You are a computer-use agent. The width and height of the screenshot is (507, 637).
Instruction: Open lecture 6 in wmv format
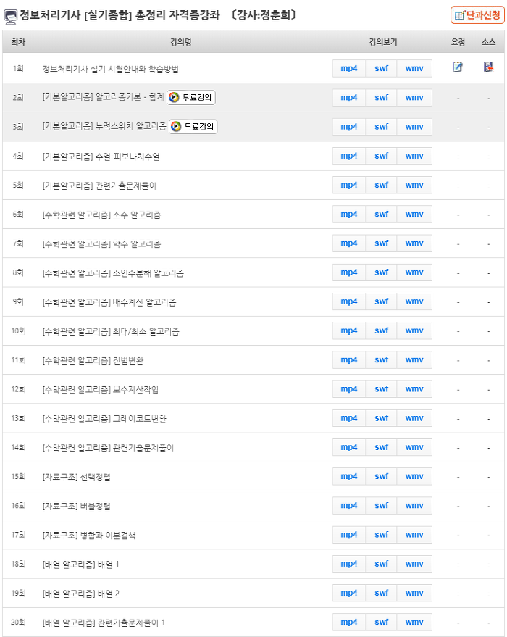414,215
